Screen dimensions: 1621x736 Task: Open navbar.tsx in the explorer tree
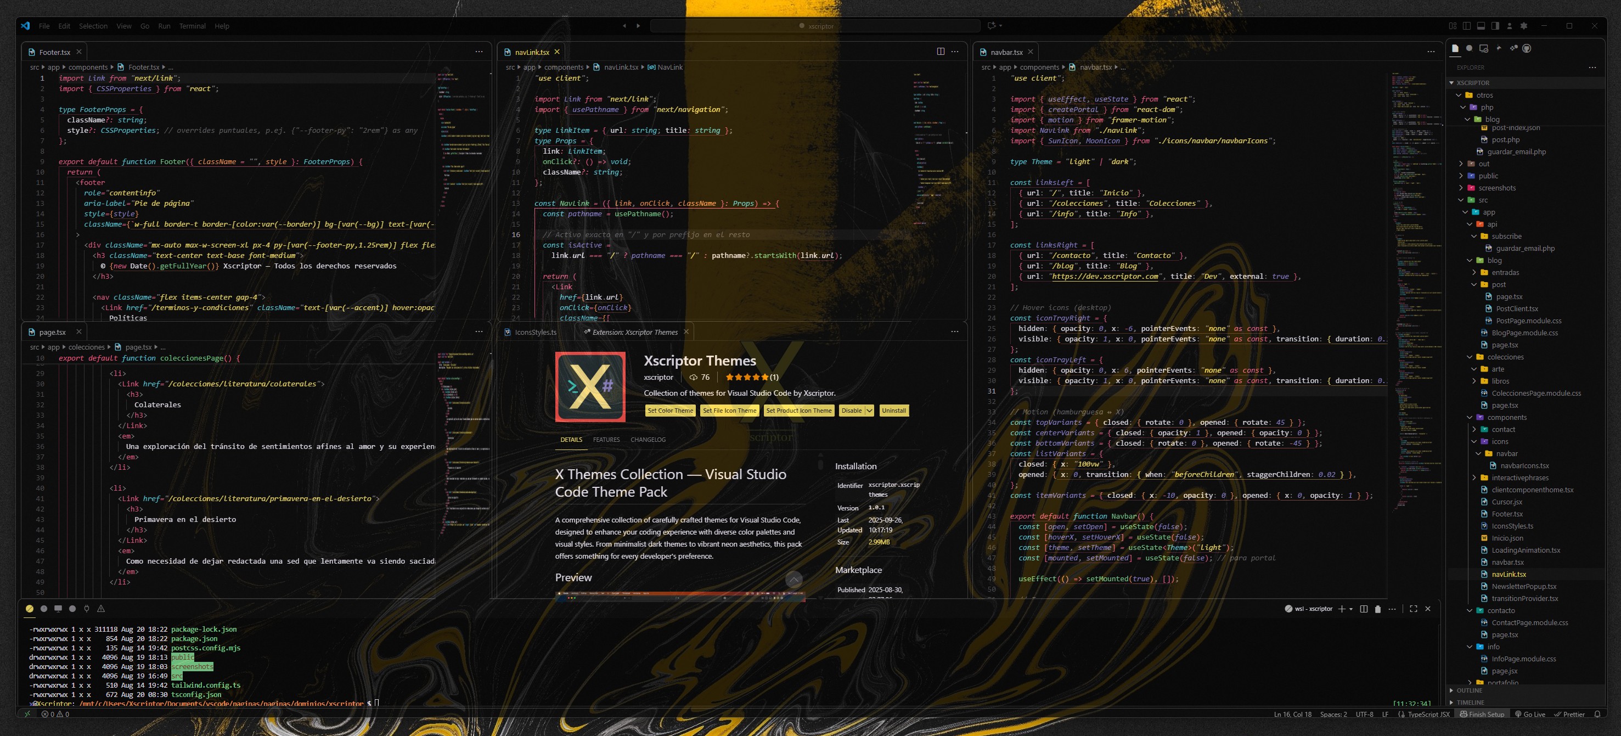click(1507, 562)
